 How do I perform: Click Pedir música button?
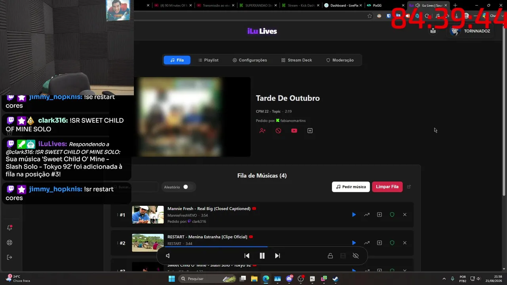click(351, 187)
